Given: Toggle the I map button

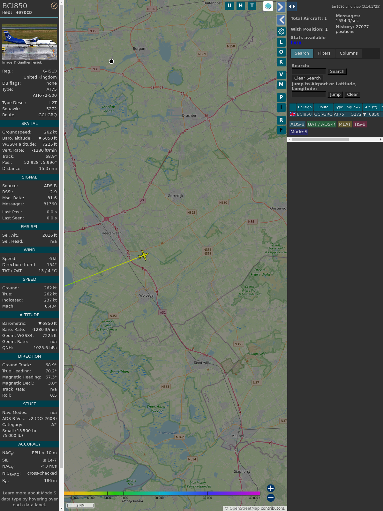Looking at the screenshot, I should (x=281, y=107).
